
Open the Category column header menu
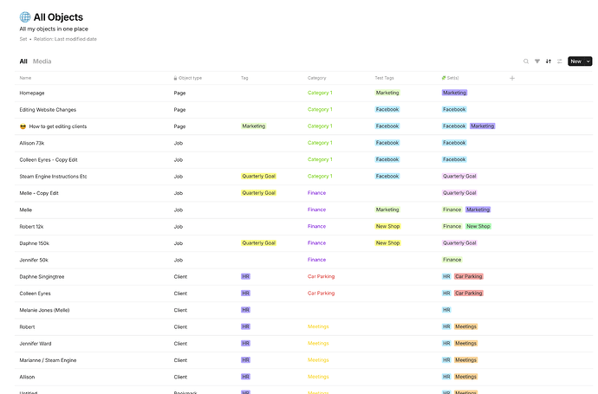point(316,78)
